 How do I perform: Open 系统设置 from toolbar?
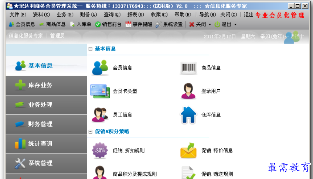169,24
